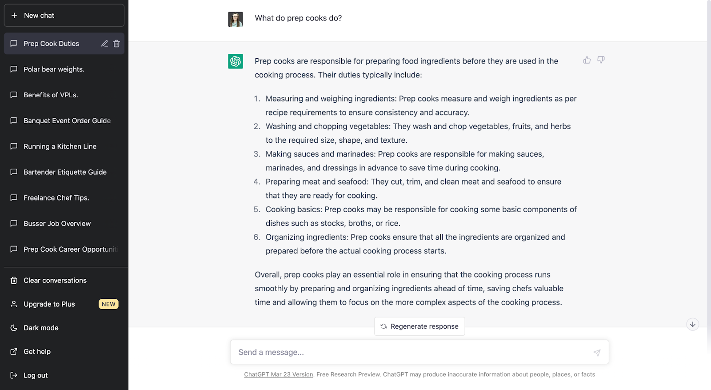711x390 pixels.
Task: Click the ChatGPT logo avatar
Action: point(236,61)
